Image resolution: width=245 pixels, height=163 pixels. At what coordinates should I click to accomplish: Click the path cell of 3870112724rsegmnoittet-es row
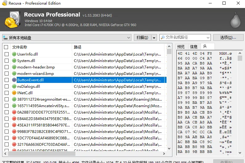click(x=118, y=99)
